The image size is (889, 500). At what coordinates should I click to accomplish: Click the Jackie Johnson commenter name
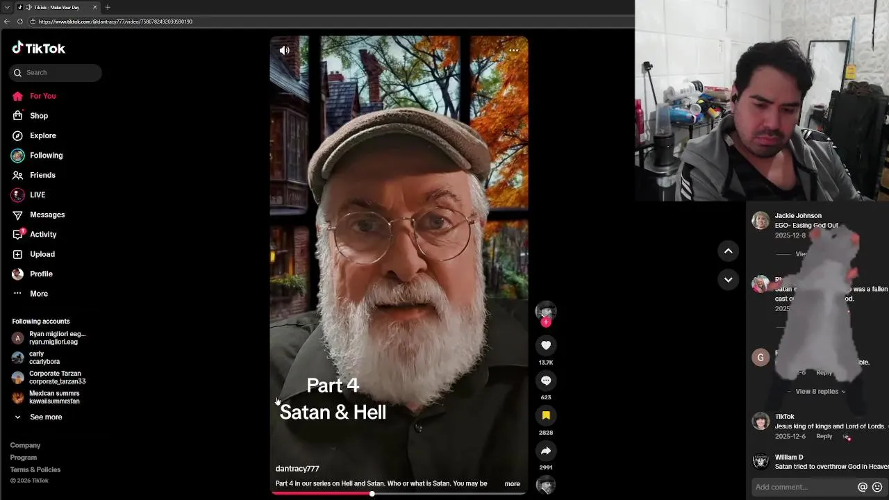pyautogui.click(x=798, y=216)
